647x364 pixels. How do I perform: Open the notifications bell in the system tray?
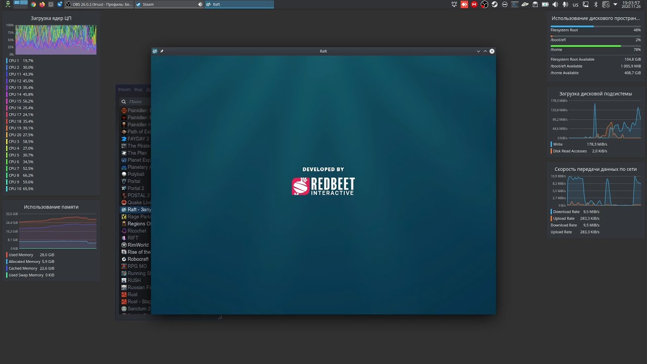[454, 4]
